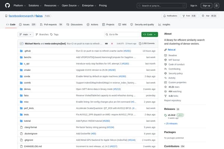
Task: Open the misc folder
Action: coord(26,102)
